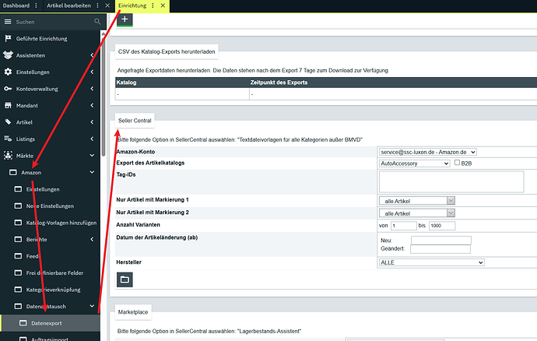Switch to the Artikel bearbeiten tab

(x=68, y=5)
